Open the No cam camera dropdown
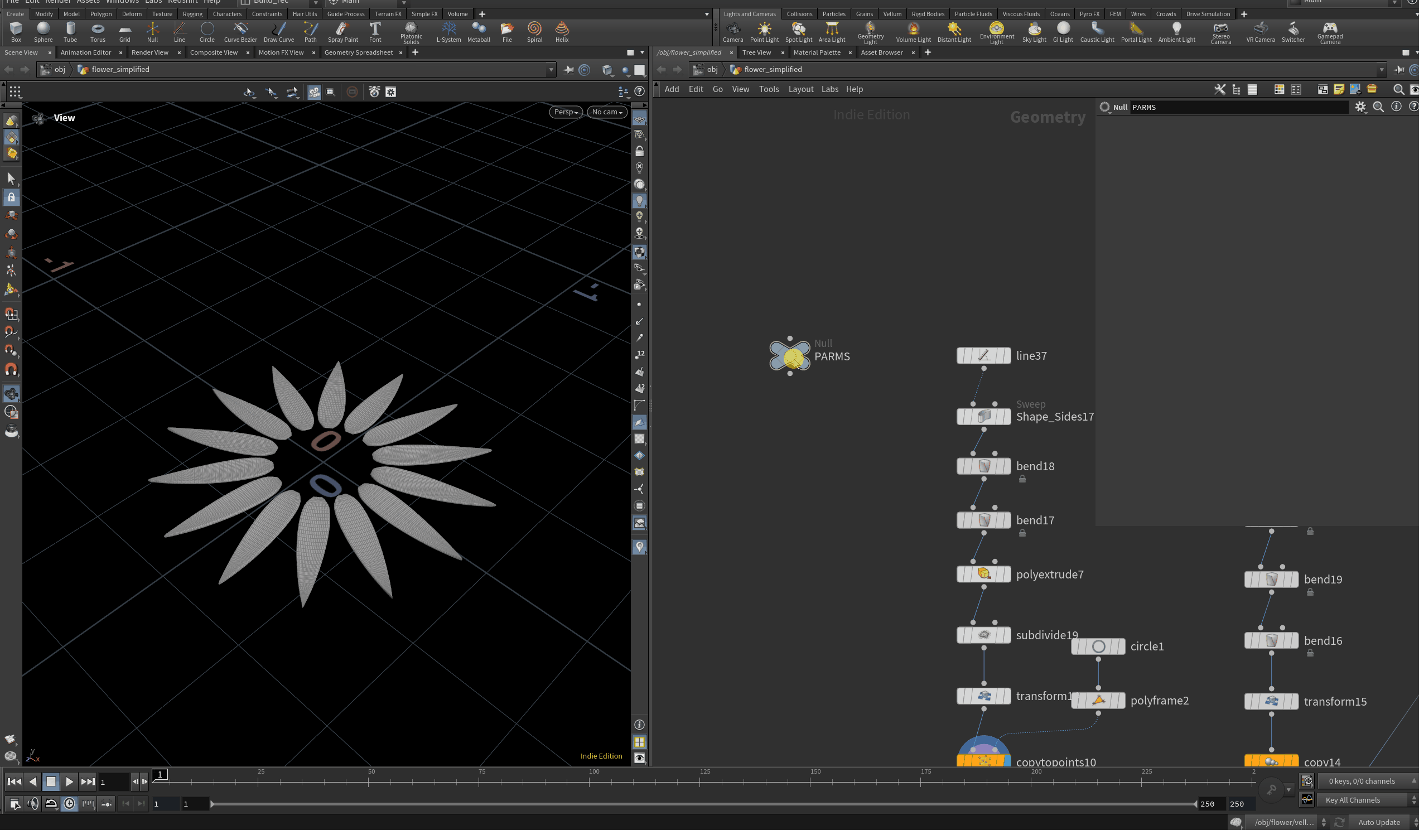The height and width of the screenshot is (830, 1419). [x=606, y=112]
